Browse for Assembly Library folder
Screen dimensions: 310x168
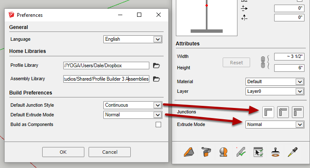(x=156, y=79)
